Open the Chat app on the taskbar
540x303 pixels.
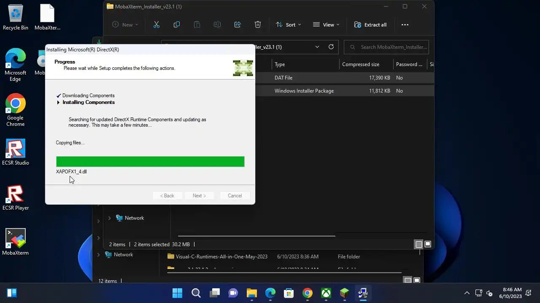(x=233, y=293)
